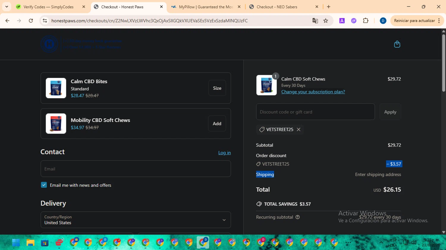
Task: Open Microsoft Store from the taskbar
Action: 45,243
